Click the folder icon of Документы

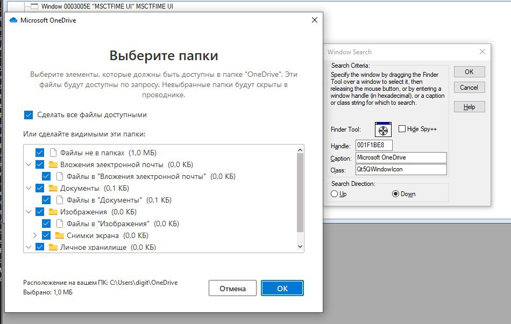click(53, 188)
